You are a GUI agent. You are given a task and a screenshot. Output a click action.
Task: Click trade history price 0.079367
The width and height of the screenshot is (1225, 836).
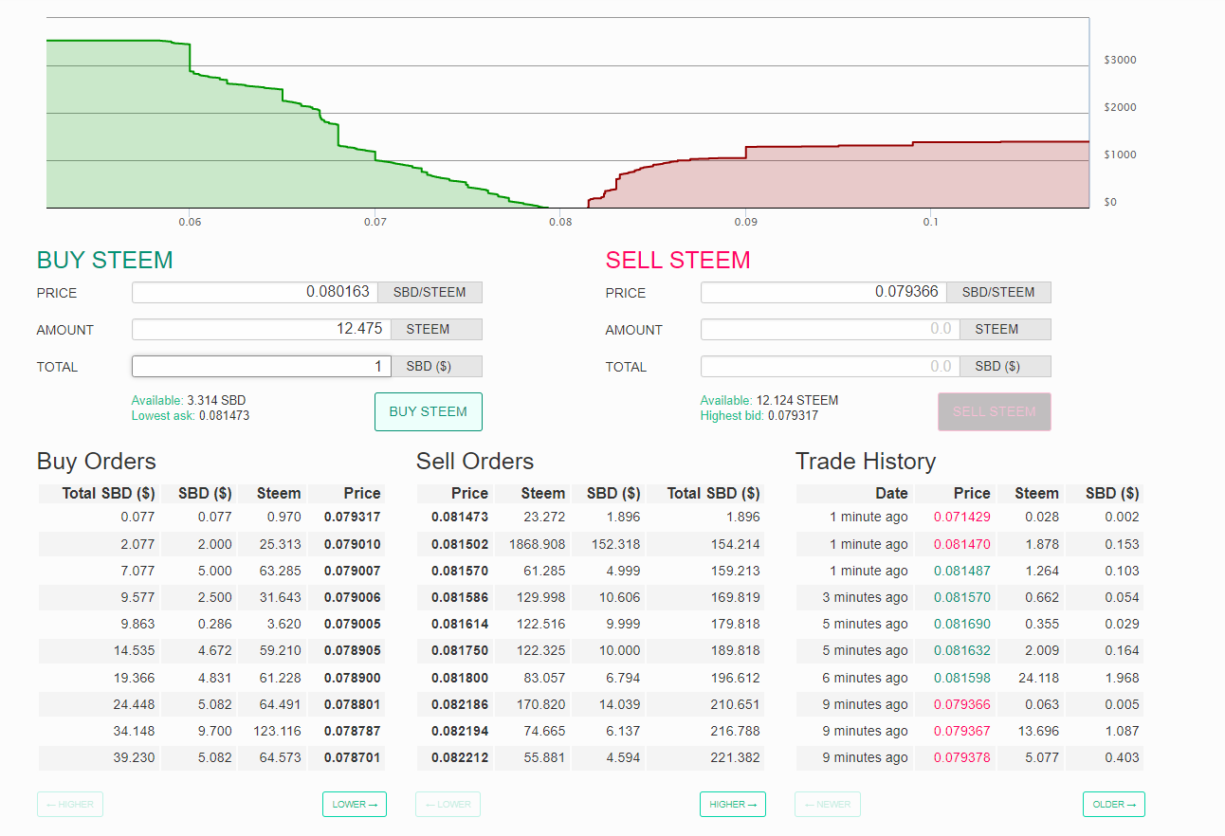(961, 731)
